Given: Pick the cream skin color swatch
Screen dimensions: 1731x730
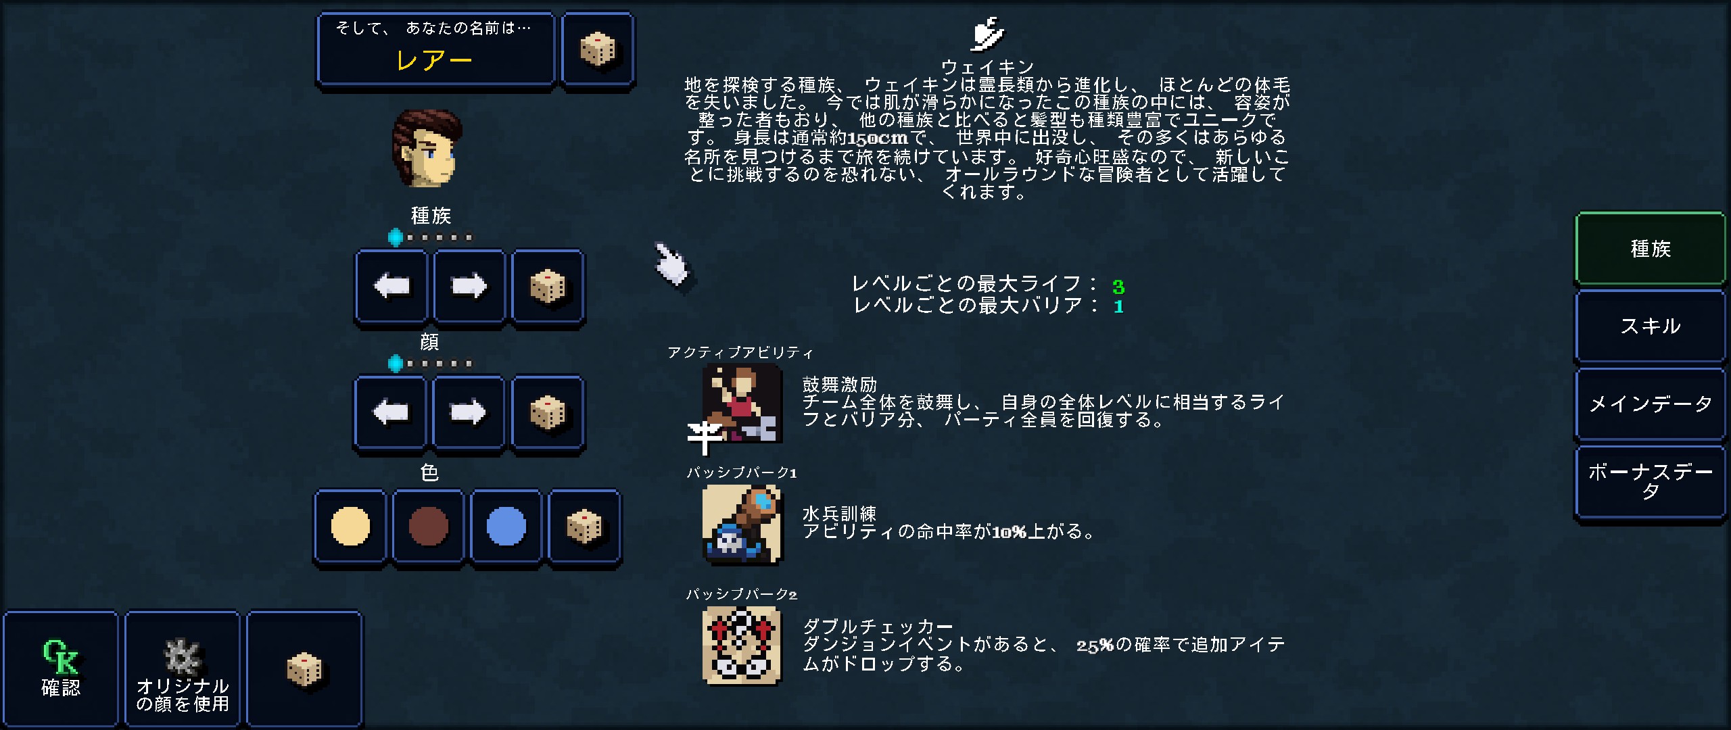Looking at the screenshot, I should click(350, 527).
